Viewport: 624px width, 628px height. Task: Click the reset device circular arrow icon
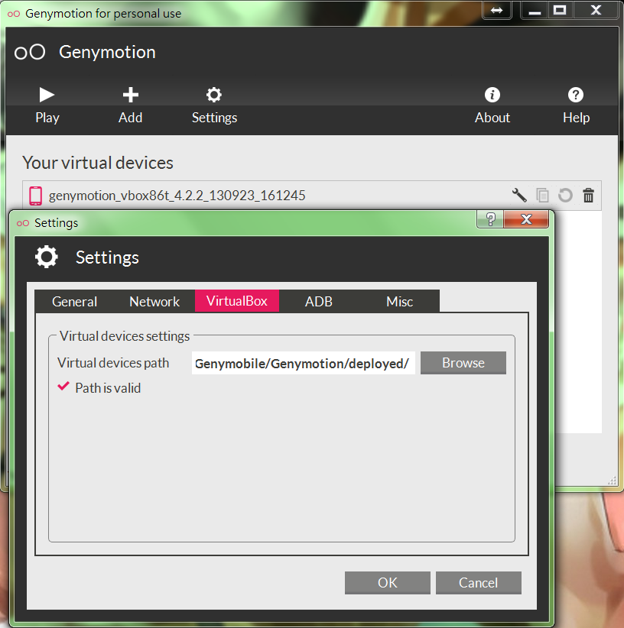coord(565,195)
